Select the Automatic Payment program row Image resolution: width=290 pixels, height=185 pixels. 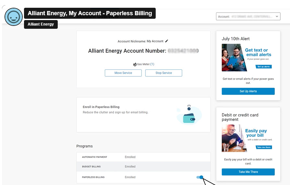tap(143, 157)
